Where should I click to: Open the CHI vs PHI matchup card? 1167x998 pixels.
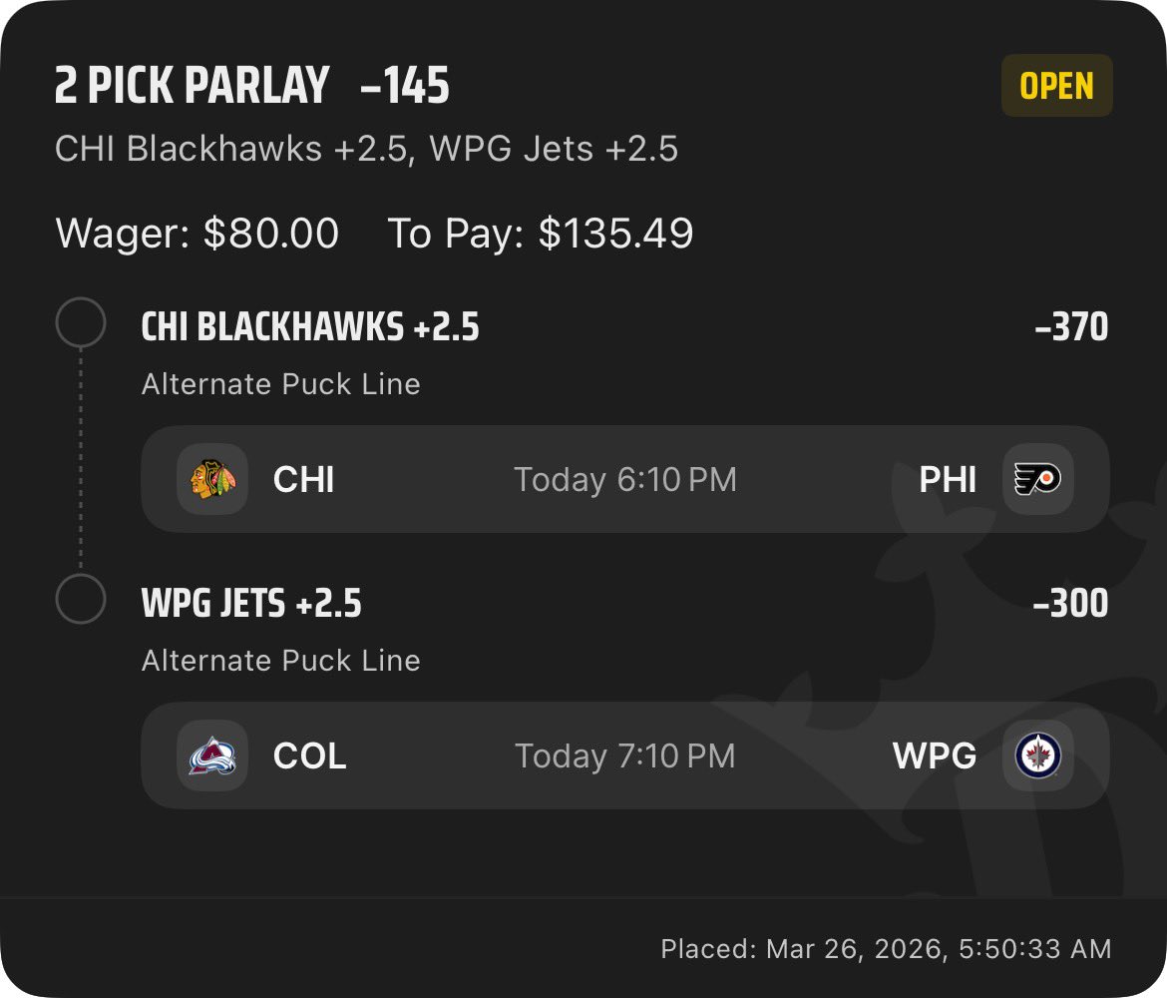pyautogui.click(x=624, y=479)
